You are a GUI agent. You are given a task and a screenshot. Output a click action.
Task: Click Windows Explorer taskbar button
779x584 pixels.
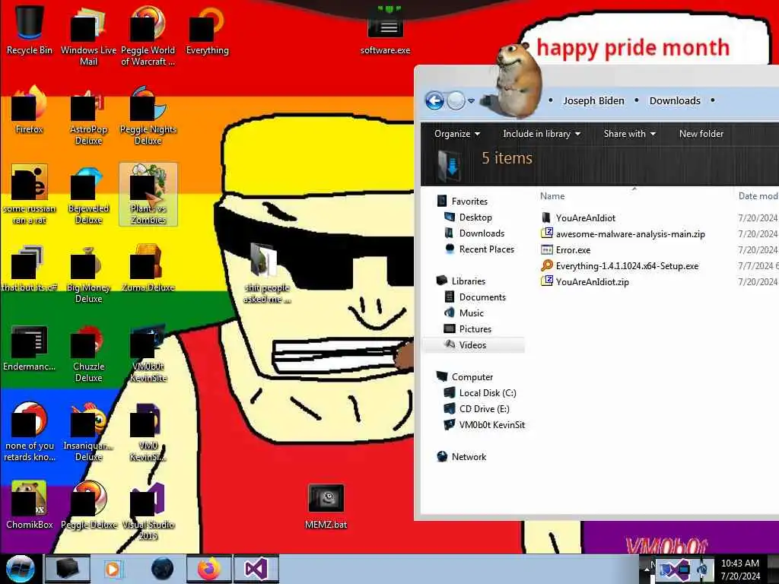(68, 569)
